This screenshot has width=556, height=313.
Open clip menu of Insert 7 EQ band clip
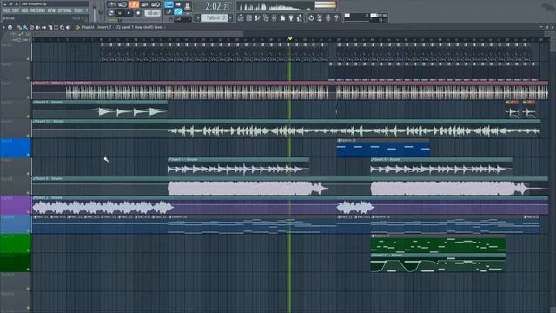coord(34,83)
